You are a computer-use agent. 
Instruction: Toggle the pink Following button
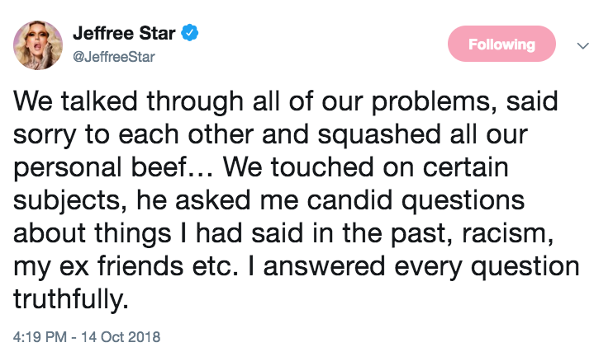point(501,44)
